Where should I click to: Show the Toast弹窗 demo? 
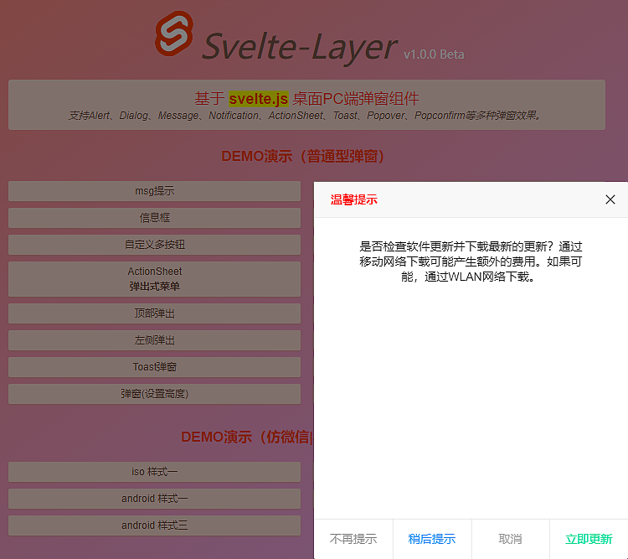pos(154,367)
